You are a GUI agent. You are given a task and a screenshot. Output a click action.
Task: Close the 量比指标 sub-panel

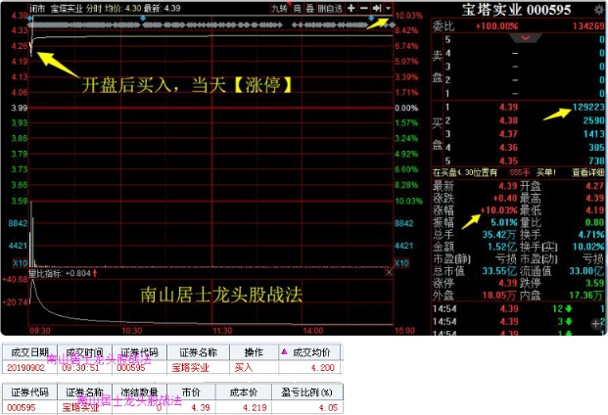[x=389, y=272]
